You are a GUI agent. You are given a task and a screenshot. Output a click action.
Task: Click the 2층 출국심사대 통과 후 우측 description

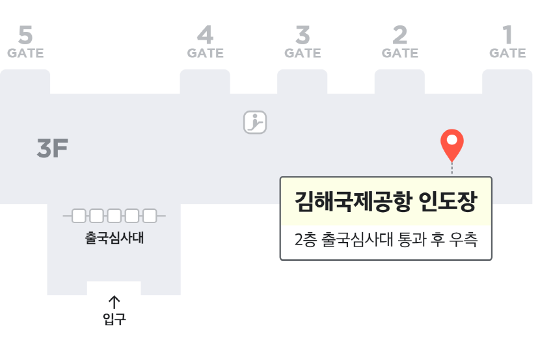(386, 240)
